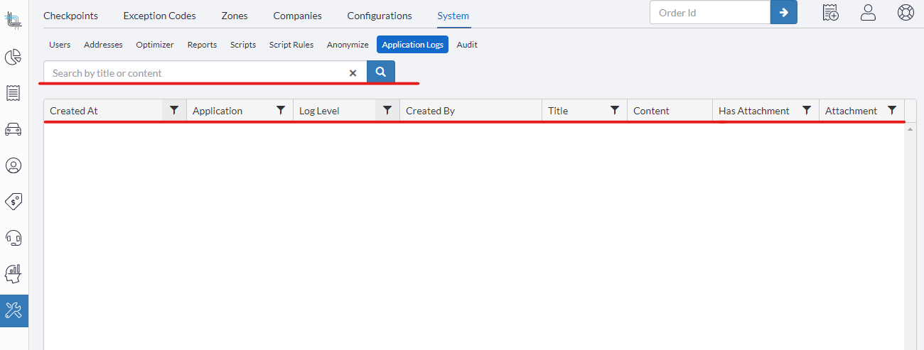This screenshot has height=350, width=924.
Task: Open the Log Level column filter
Action: tap(387, 110)
